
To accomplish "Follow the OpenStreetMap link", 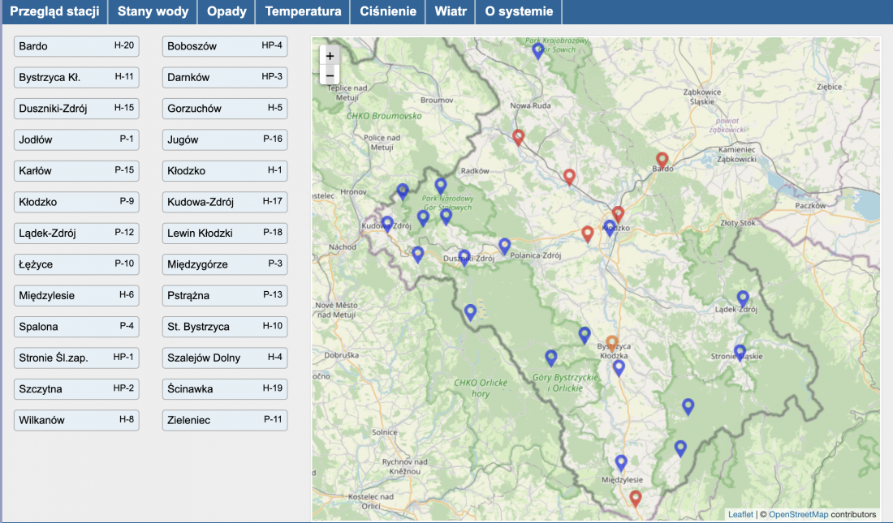I will tap(799, 514).
